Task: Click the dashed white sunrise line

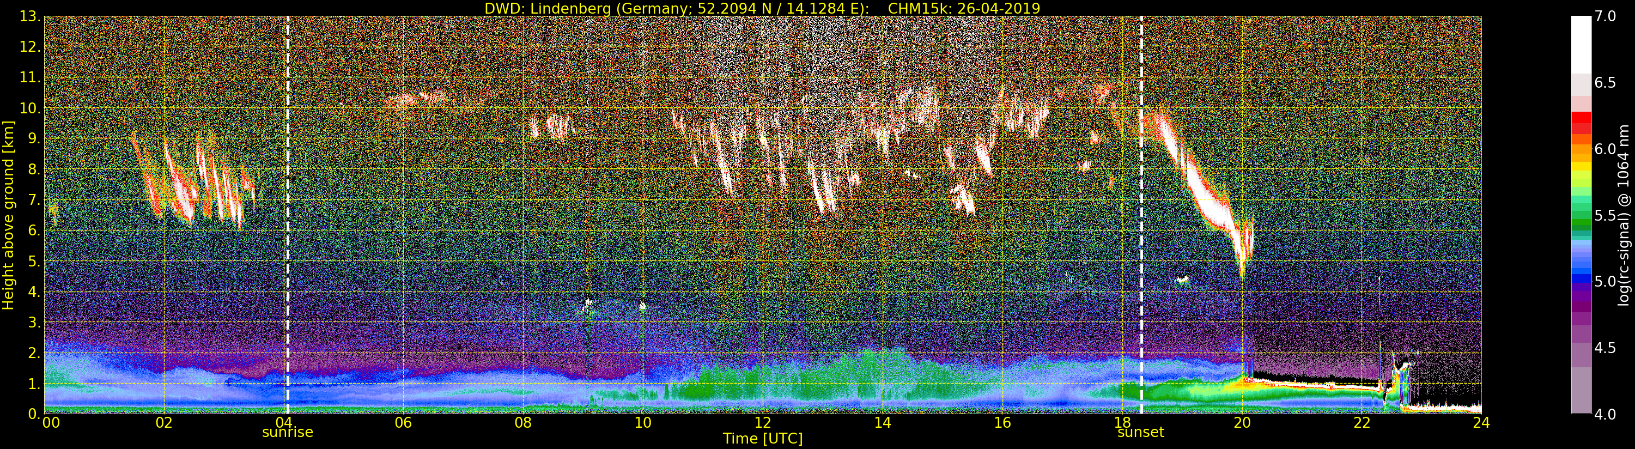Action: pos(287,215)
